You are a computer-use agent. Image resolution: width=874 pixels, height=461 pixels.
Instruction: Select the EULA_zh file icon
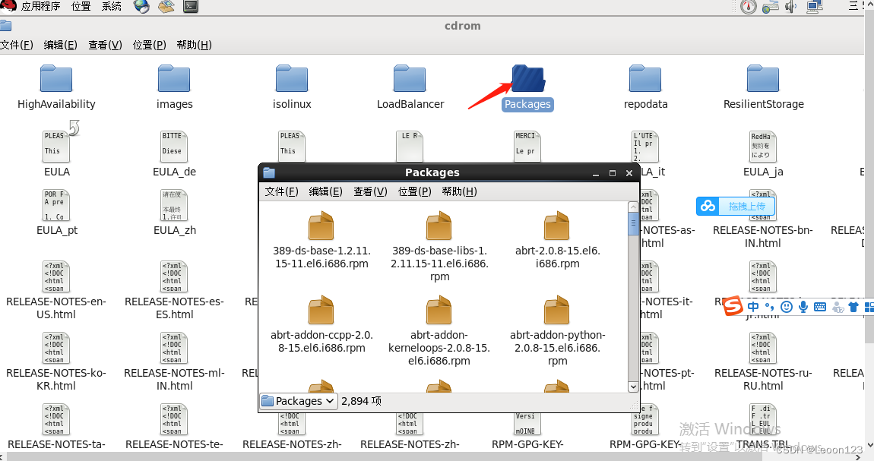point(175,205)
